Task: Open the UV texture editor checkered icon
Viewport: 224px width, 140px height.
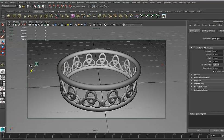Action: pos(163,16)
